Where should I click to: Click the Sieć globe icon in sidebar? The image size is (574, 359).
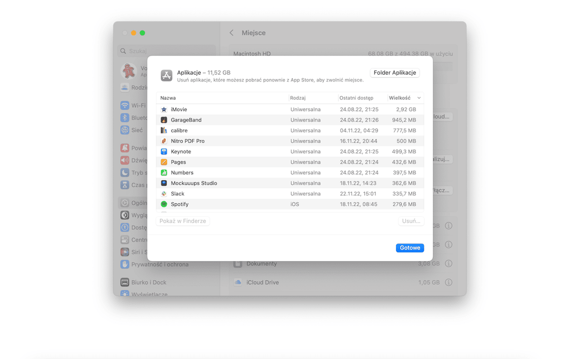[125, 130]
